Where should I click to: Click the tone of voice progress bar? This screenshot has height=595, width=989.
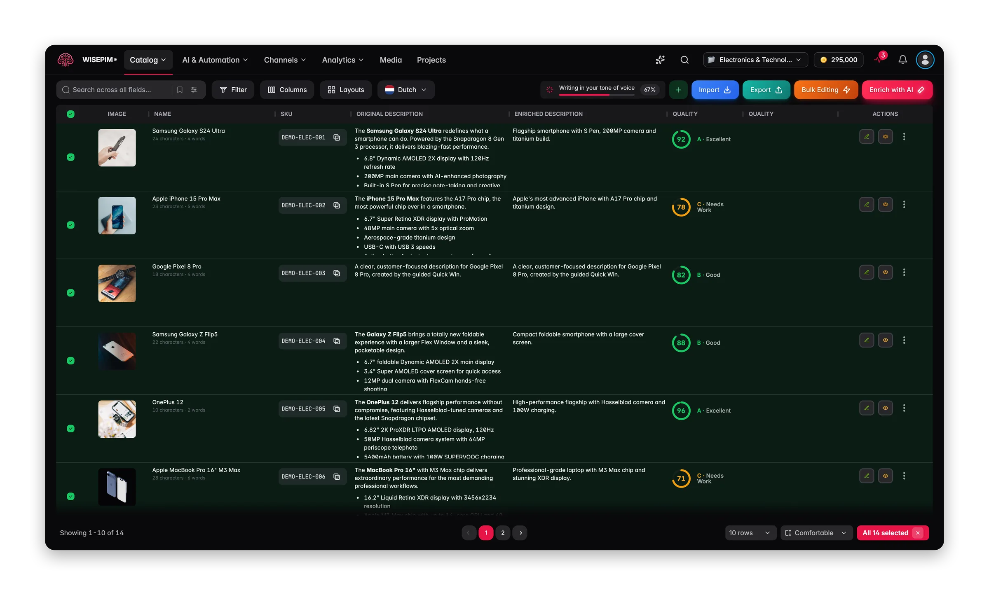tap(597, 95)
